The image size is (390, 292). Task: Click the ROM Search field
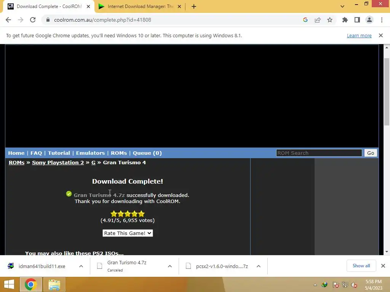[319, 153]
